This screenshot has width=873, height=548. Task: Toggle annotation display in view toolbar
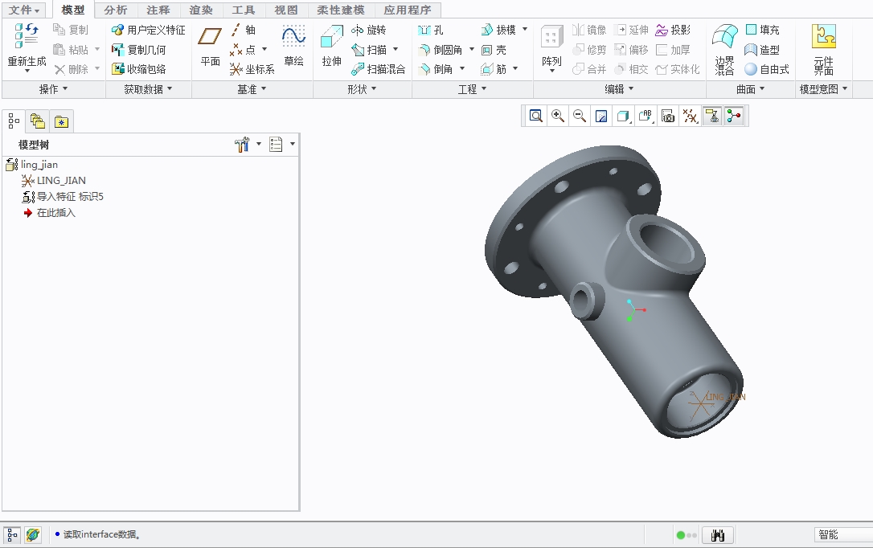(712, 116)
